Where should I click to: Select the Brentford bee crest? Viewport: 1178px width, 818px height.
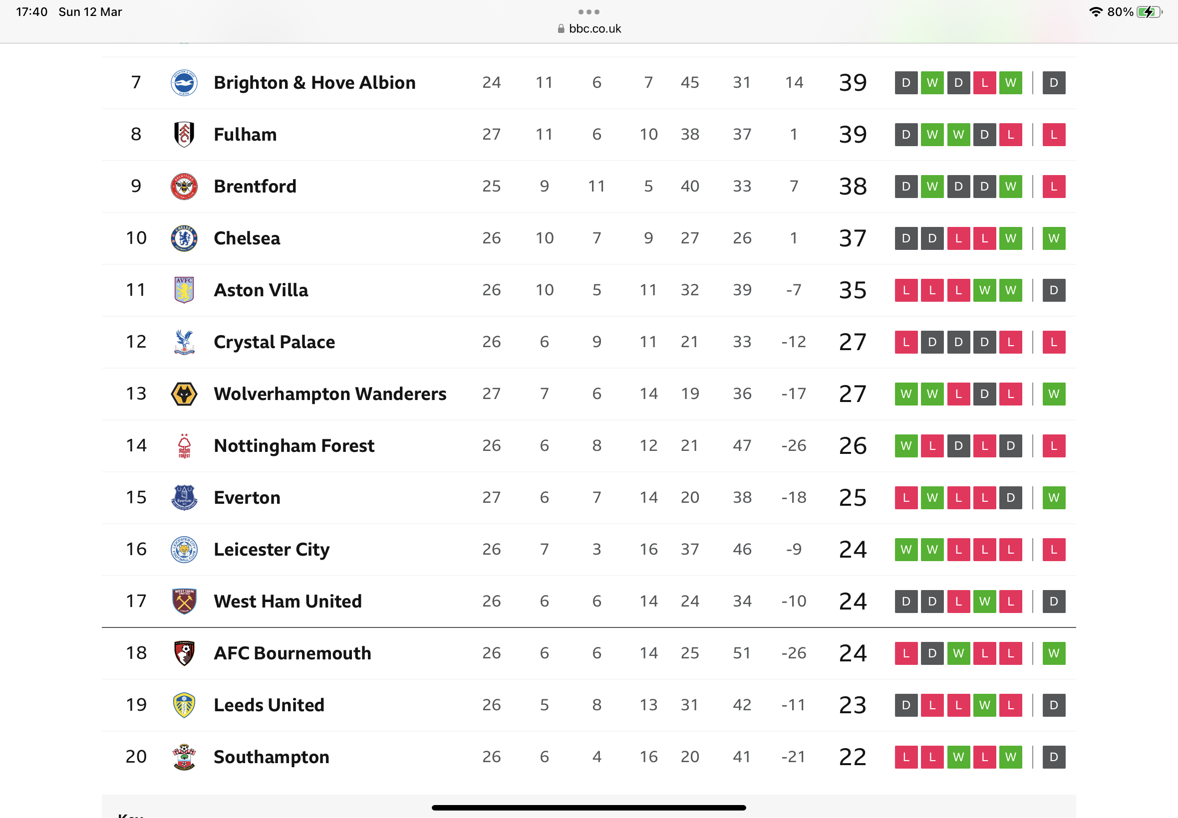click(x=184, y=186)
